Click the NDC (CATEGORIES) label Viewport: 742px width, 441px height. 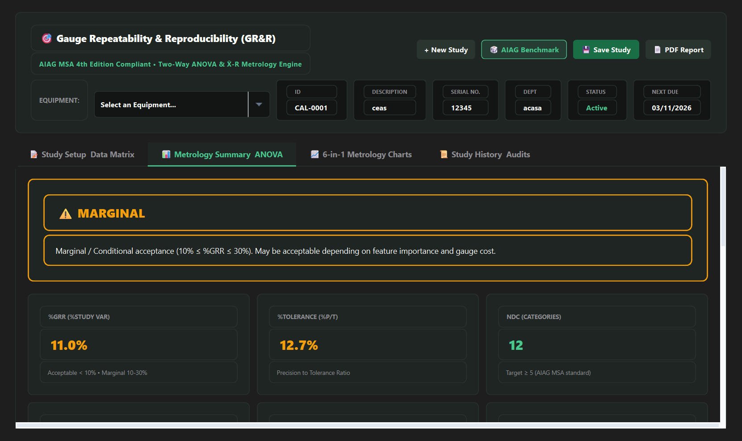(534, 317)
